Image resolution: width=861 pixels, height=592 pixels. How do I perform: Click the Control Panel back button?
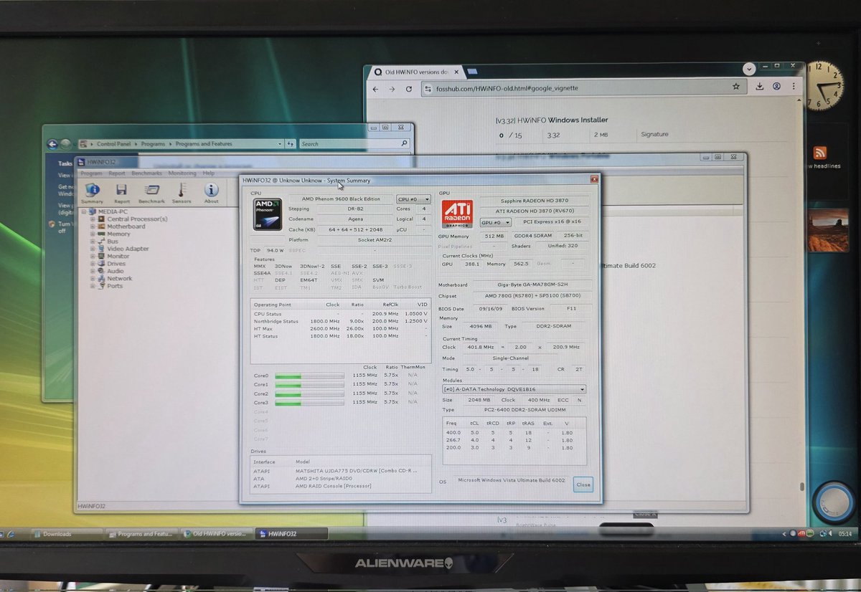click(52, 144)
